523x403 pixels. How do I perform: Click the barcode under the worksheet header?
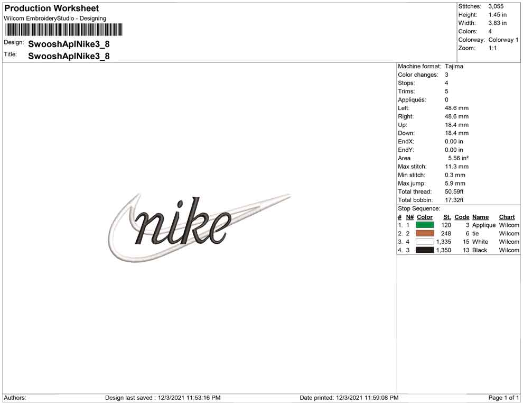coord(64,30)
